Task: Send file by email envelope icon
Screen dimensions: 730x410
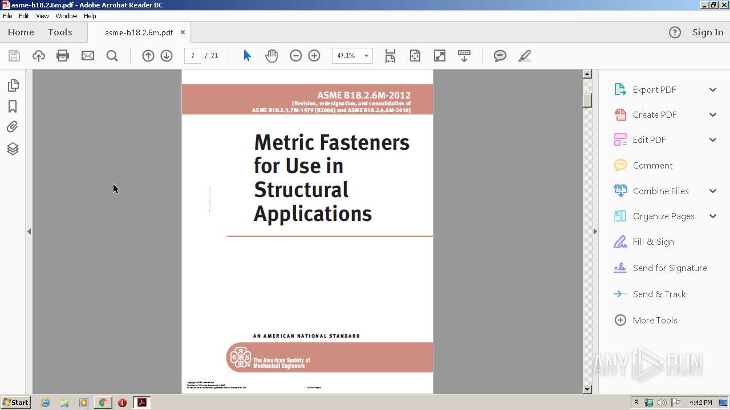Action: pos(88,56)
